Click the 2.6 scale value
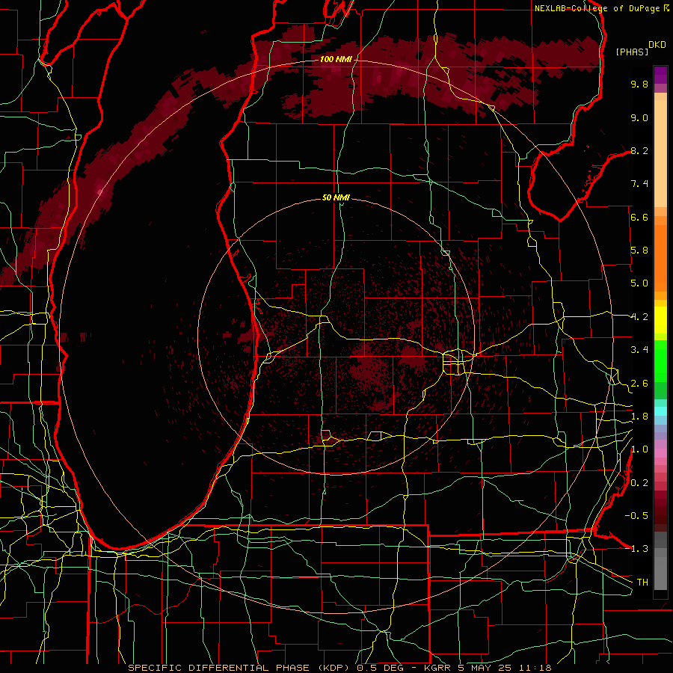Viewport: 673px width, 673px height. click(639, 384)
